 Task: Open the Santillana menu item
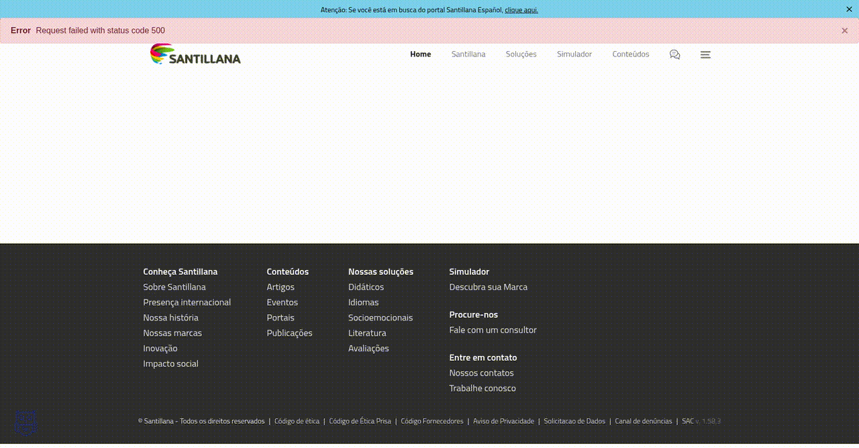468,54
